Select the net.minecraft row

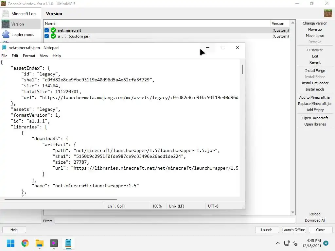coord(167,30)
